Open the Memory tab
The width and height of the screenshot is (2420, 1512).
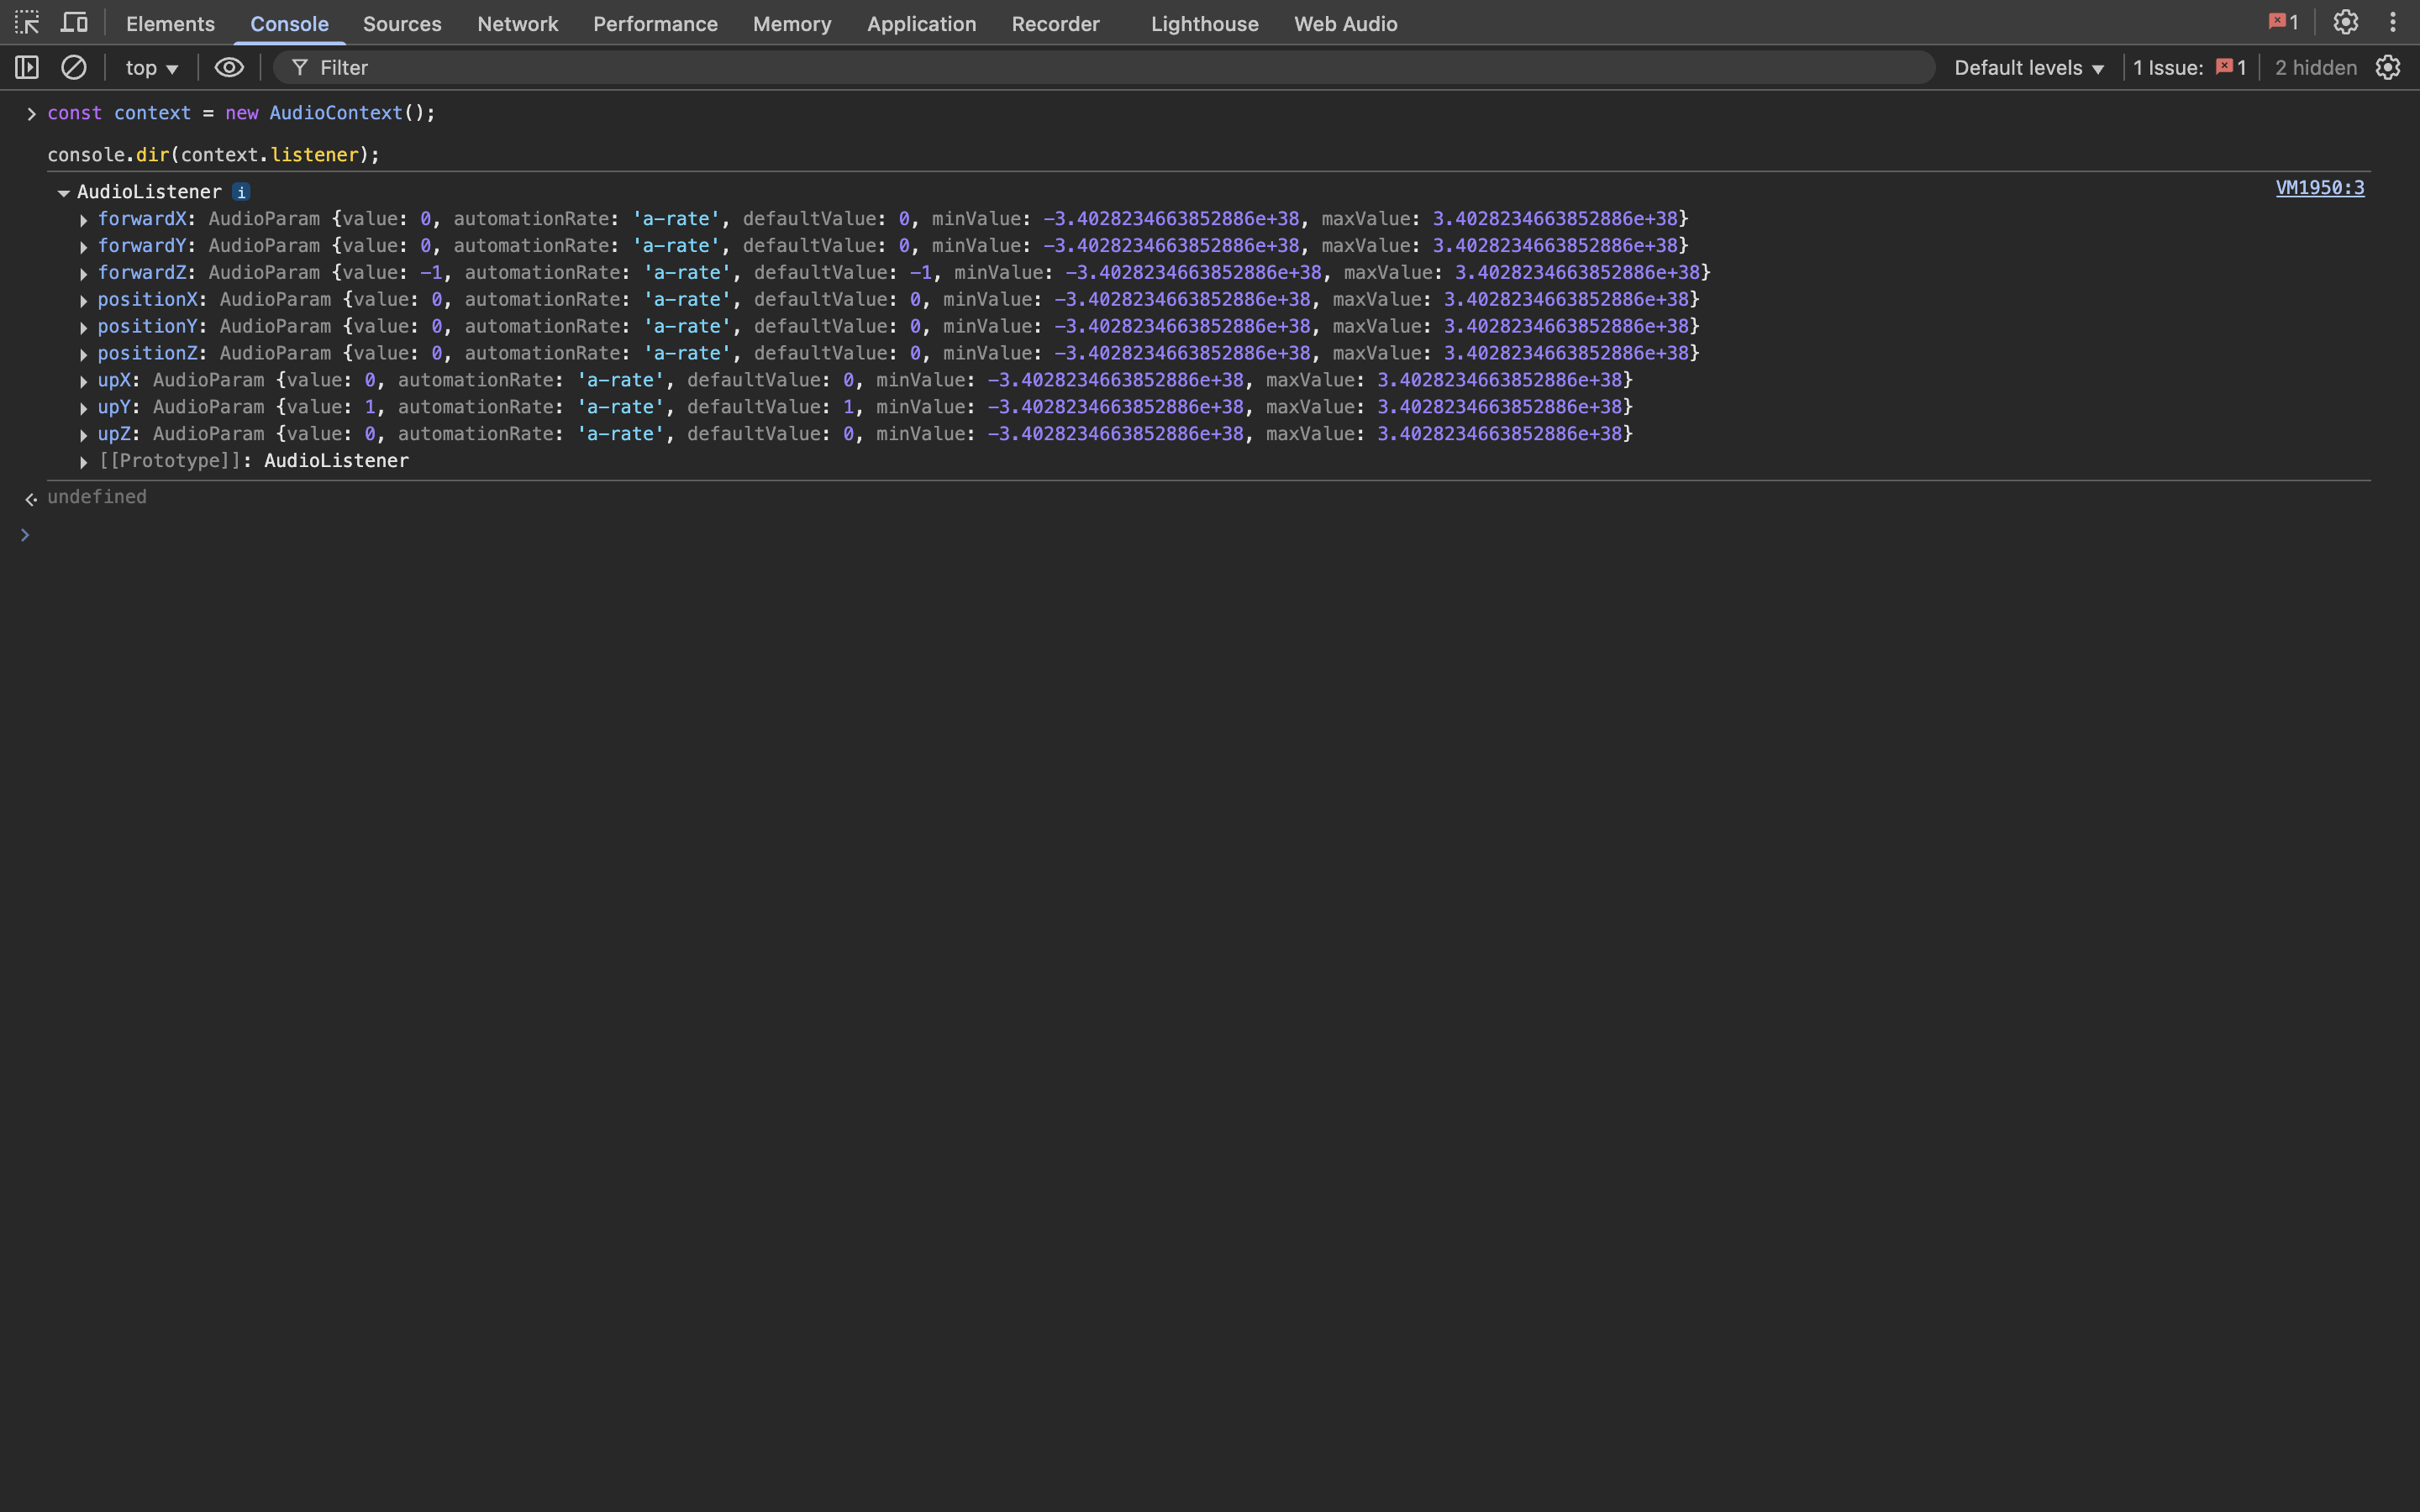point(792,24)
